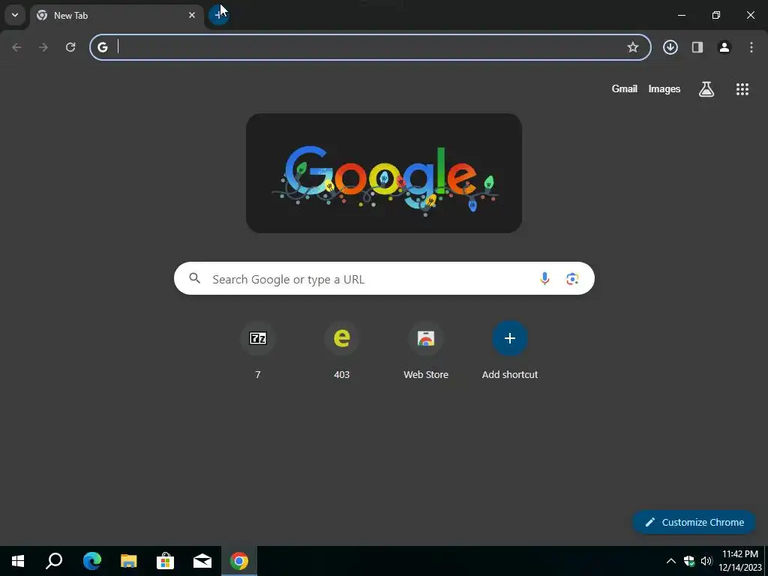Open the tab search dropdown arrow
Viewport: 768px width, 576px height.
coord(15,15)
